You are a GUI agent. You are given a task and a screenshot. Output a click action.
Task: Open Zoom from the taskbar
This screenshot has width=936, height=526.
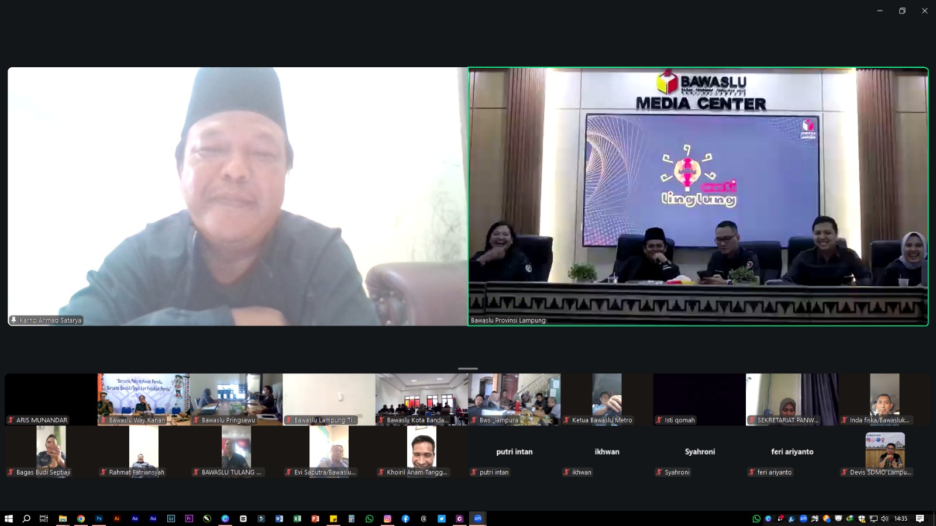pos(478,518)
